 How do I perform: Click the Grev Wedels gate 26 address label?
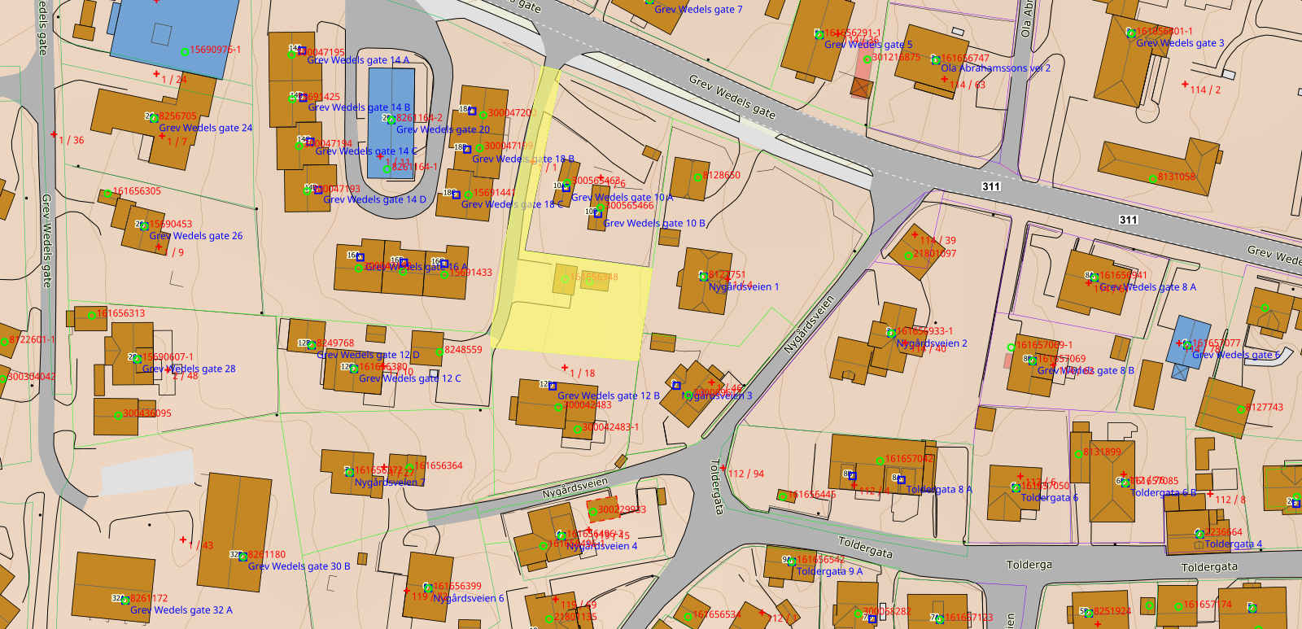195,236
